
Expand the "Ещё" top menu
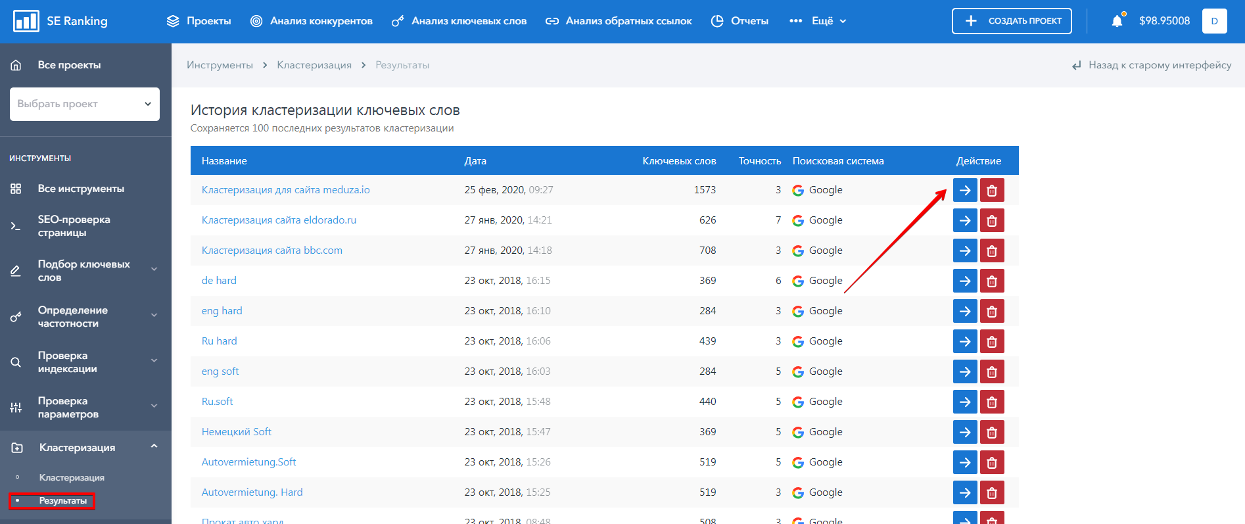818,21
